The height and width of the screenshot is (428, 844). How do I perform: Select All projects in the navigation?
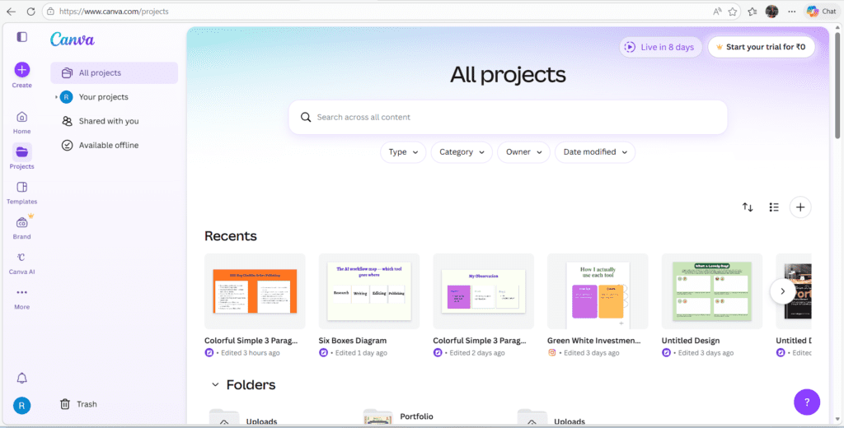(114, 73)
